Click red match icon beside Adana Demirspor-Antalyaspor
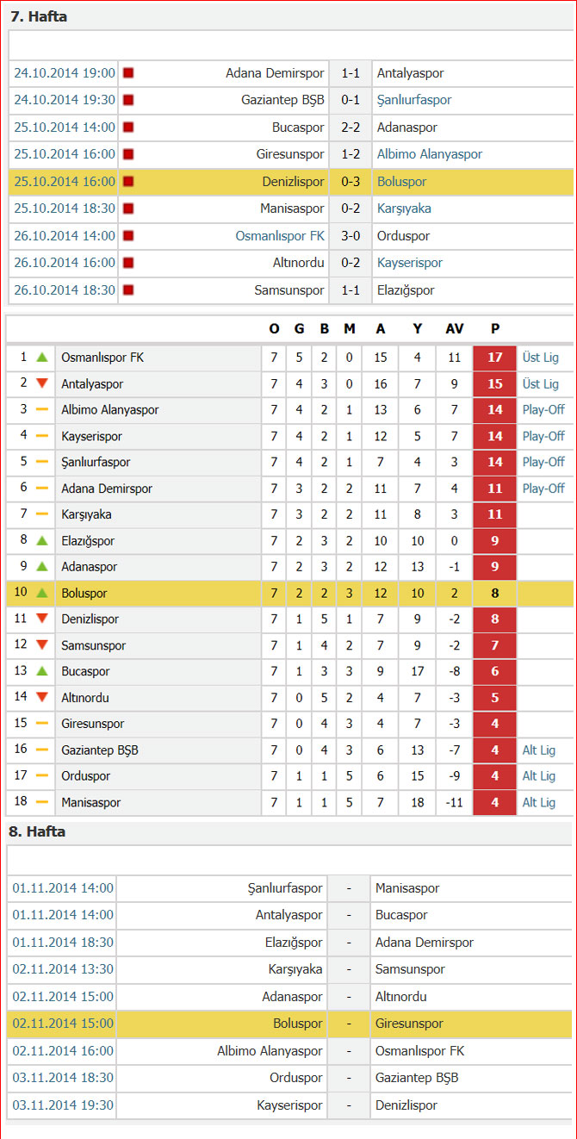577x1139 pixels. [128, 73]
